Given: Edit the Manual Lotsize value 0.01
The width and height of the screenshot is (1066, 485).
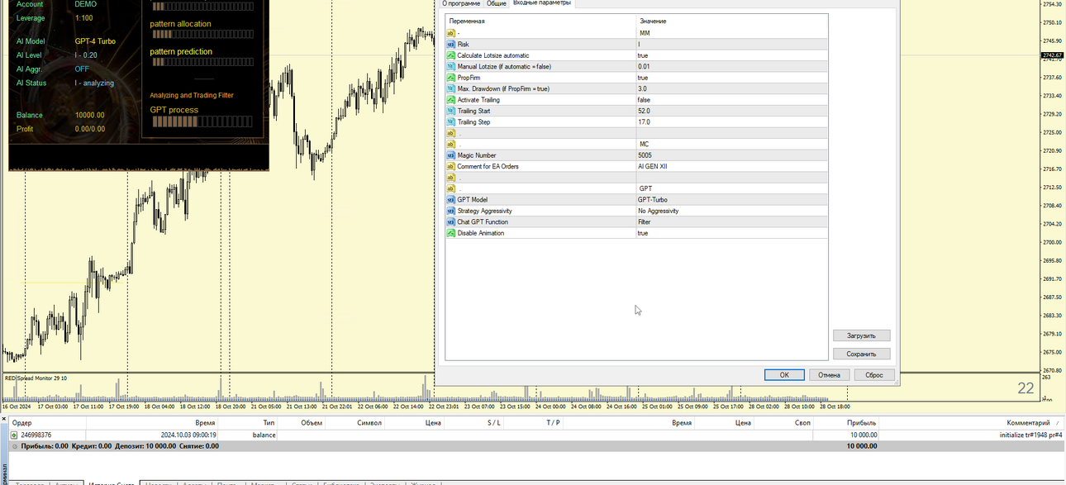Looking at the screenshot, I should 731,66.
